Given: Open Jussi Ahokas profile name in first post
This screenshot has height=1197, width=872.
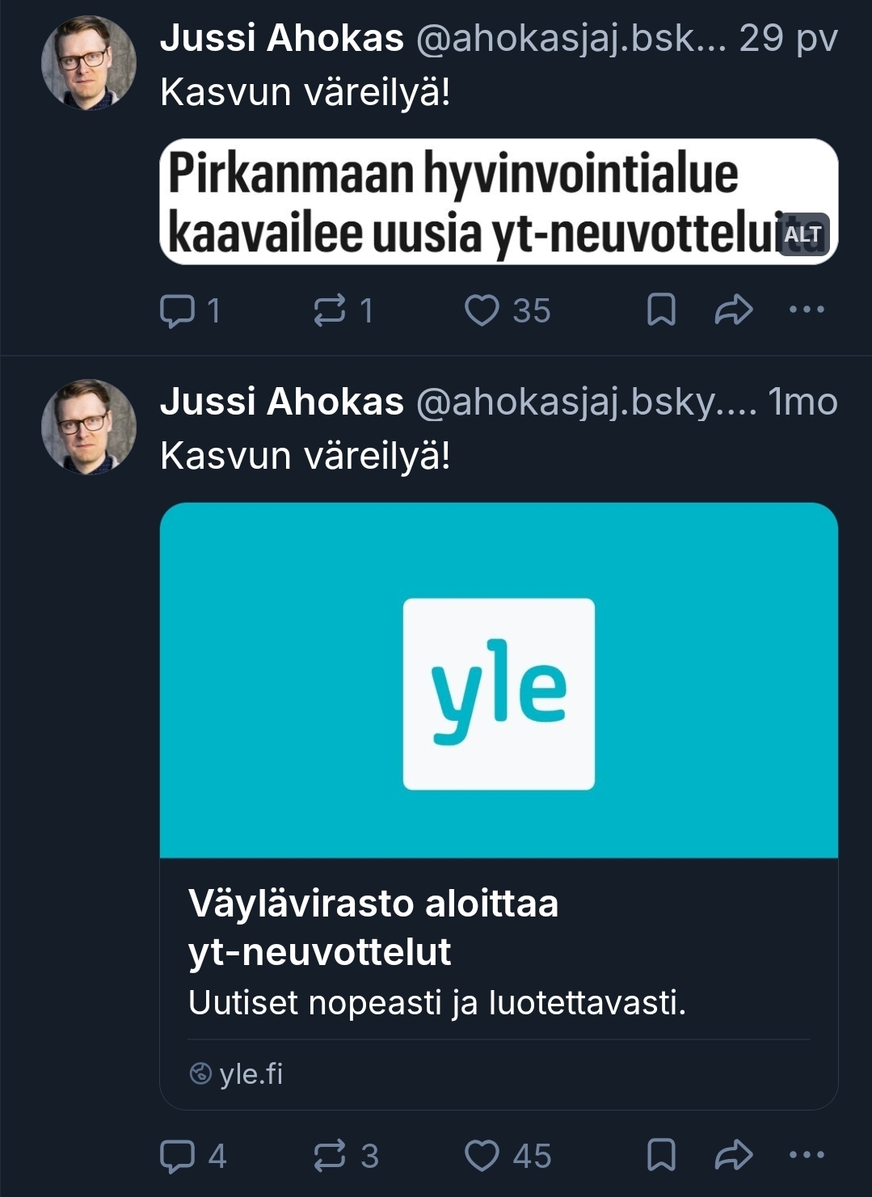Looking at the screenshot, I should click(282, 38).
